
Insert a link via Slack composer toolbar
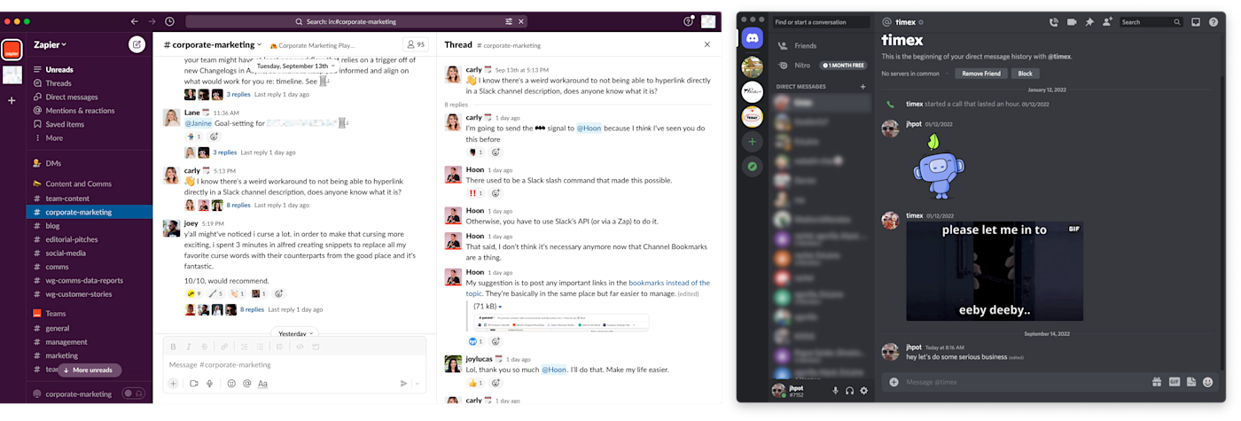[224, 347]
